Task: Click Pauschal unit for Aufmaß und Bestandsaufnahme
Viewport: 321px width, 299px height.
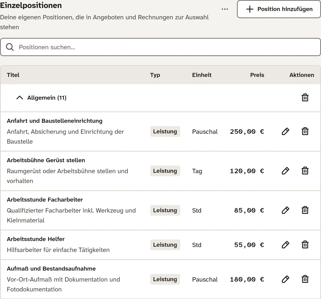Action: [x=205, y=279]
